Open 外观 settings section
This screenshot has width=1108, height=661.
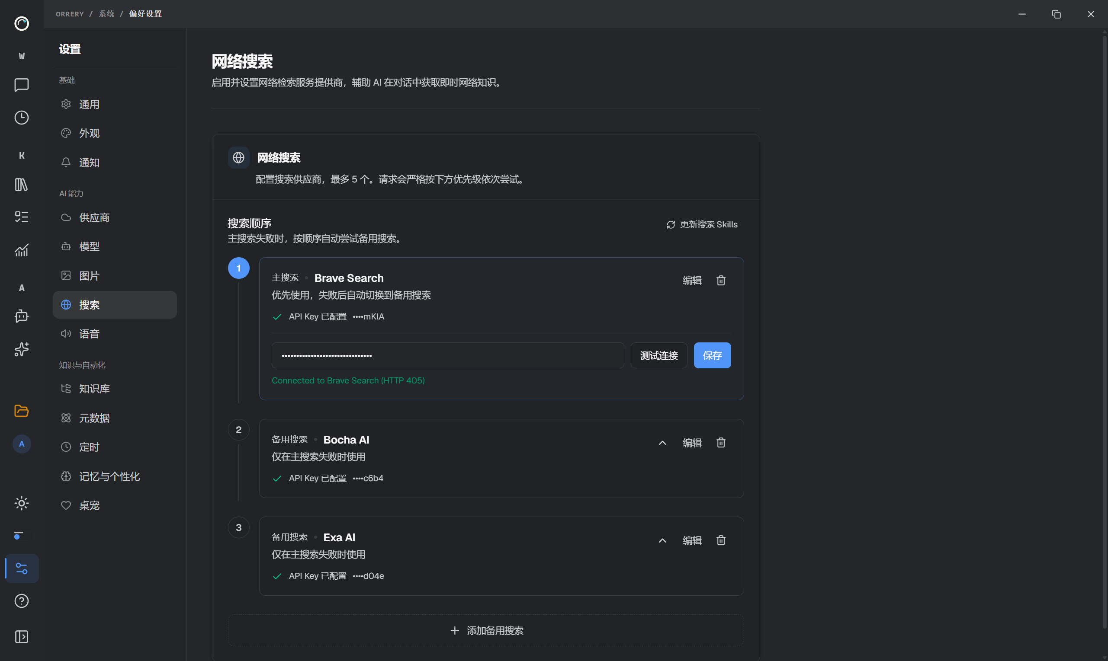click(x=115, y=133)
